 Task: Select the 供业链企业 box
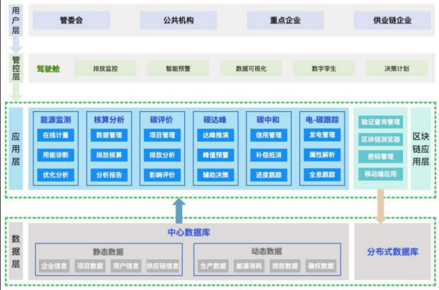(x=392, y=20)
